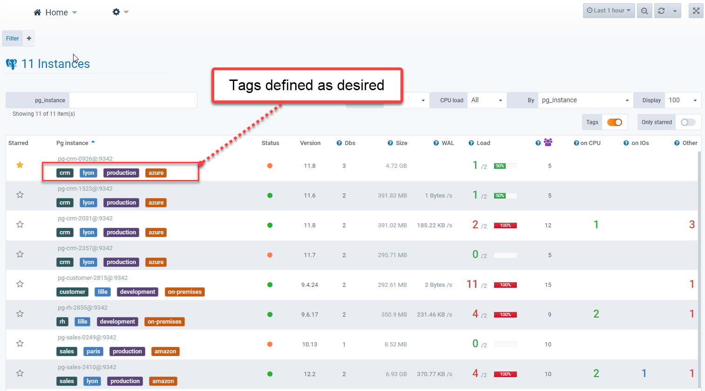Click the on-premises tag on pg-rh-2855
705x391 pixels.
tap(164, 322)
